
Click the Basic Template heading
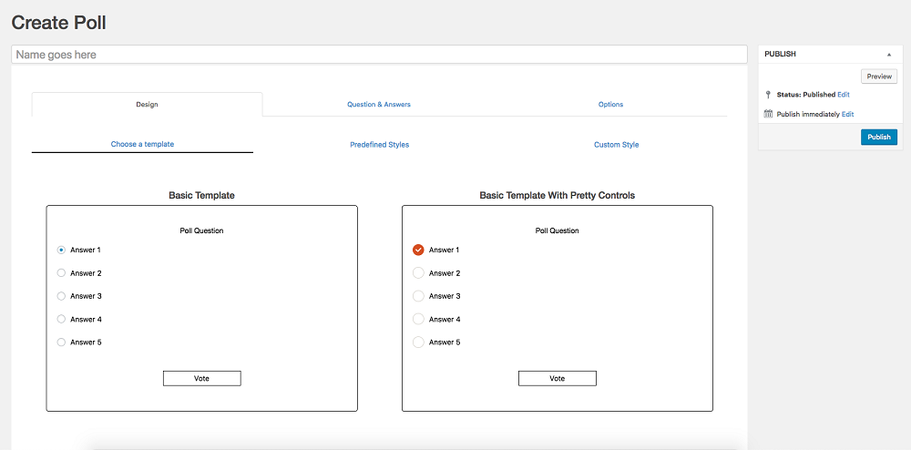201,196
